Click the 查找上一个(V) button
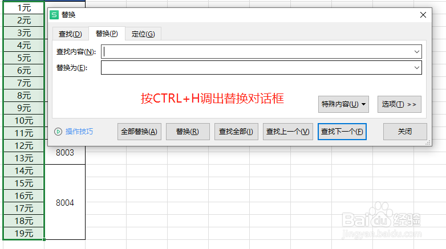The height and width of the screenshot is (249, 446). point(288,132)
